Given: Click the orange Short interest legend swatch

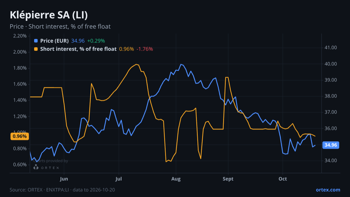Looking at the screenshot, I should point(36,49).
